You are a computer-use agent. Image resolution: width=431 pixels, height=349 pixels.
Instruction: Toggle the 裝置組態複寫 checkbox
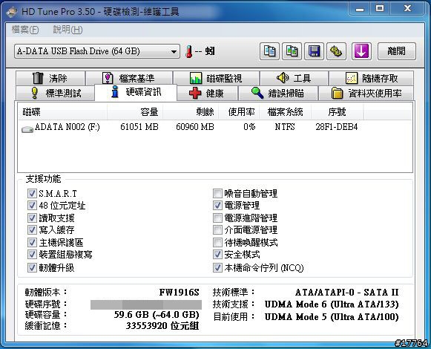(x=32, y=254)
